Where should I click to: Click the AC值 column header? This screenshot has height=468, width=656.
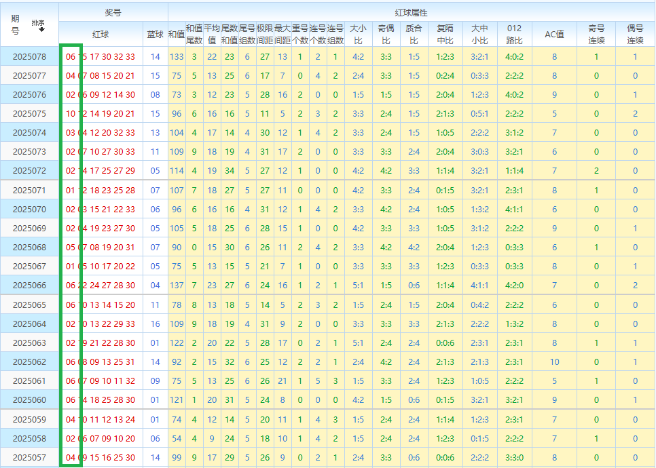pyautogui.click(x=554, y=35)
